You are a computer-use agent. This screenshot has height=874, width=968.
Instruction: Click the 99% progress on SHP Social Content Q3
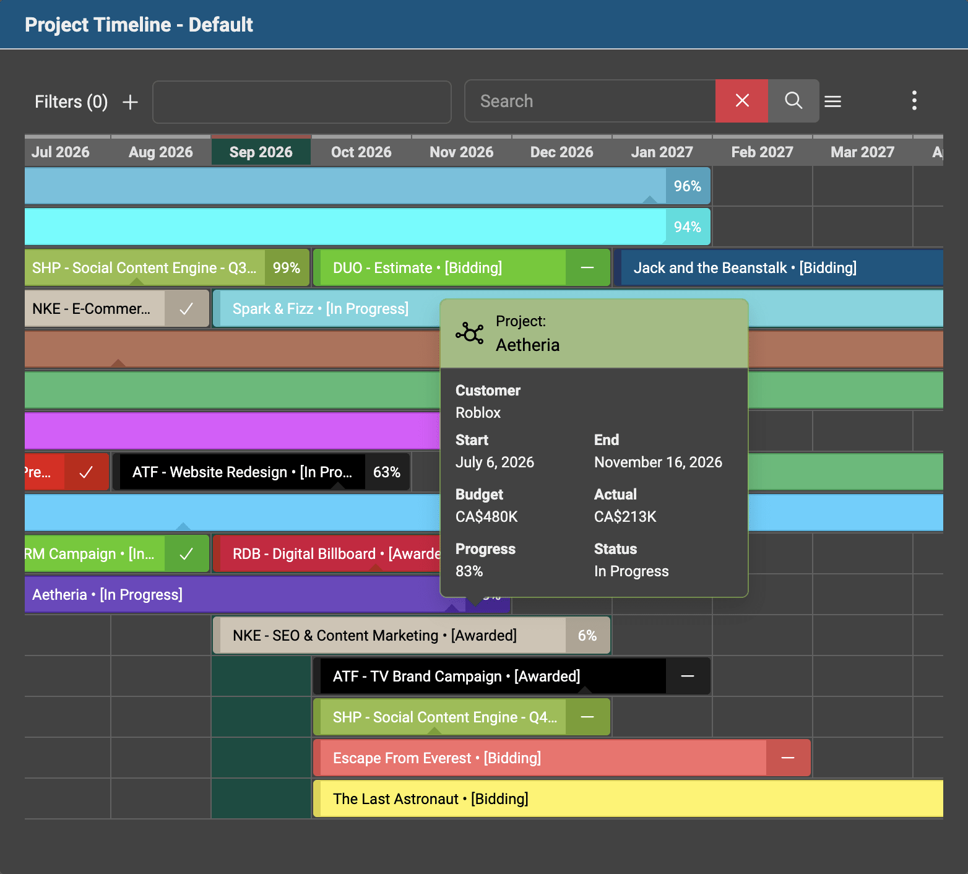click(287, 268)
